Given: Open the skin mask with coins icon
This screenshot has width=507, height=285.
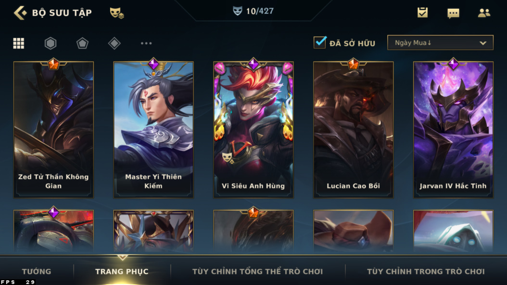Looking at the screenshot, I should point(117,13).
